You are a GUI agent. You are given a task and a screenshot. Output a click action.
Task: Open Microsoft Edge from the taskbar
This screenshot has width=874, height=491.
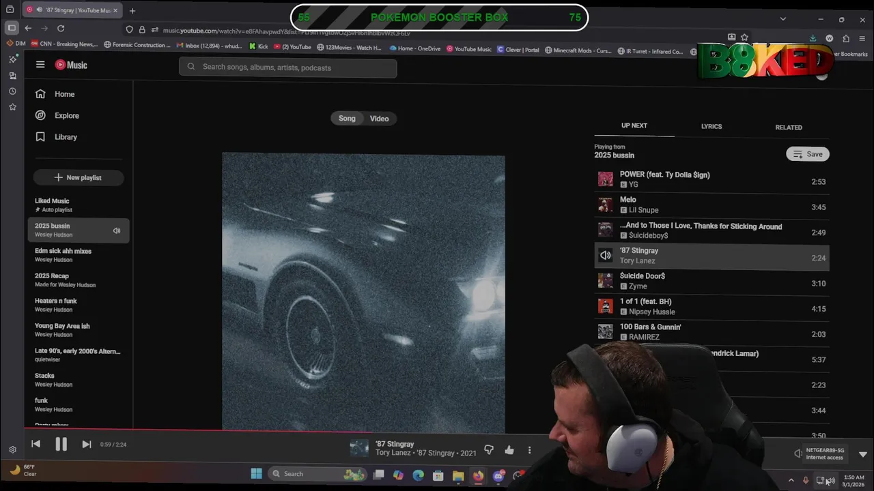click(x=418, y=475)
